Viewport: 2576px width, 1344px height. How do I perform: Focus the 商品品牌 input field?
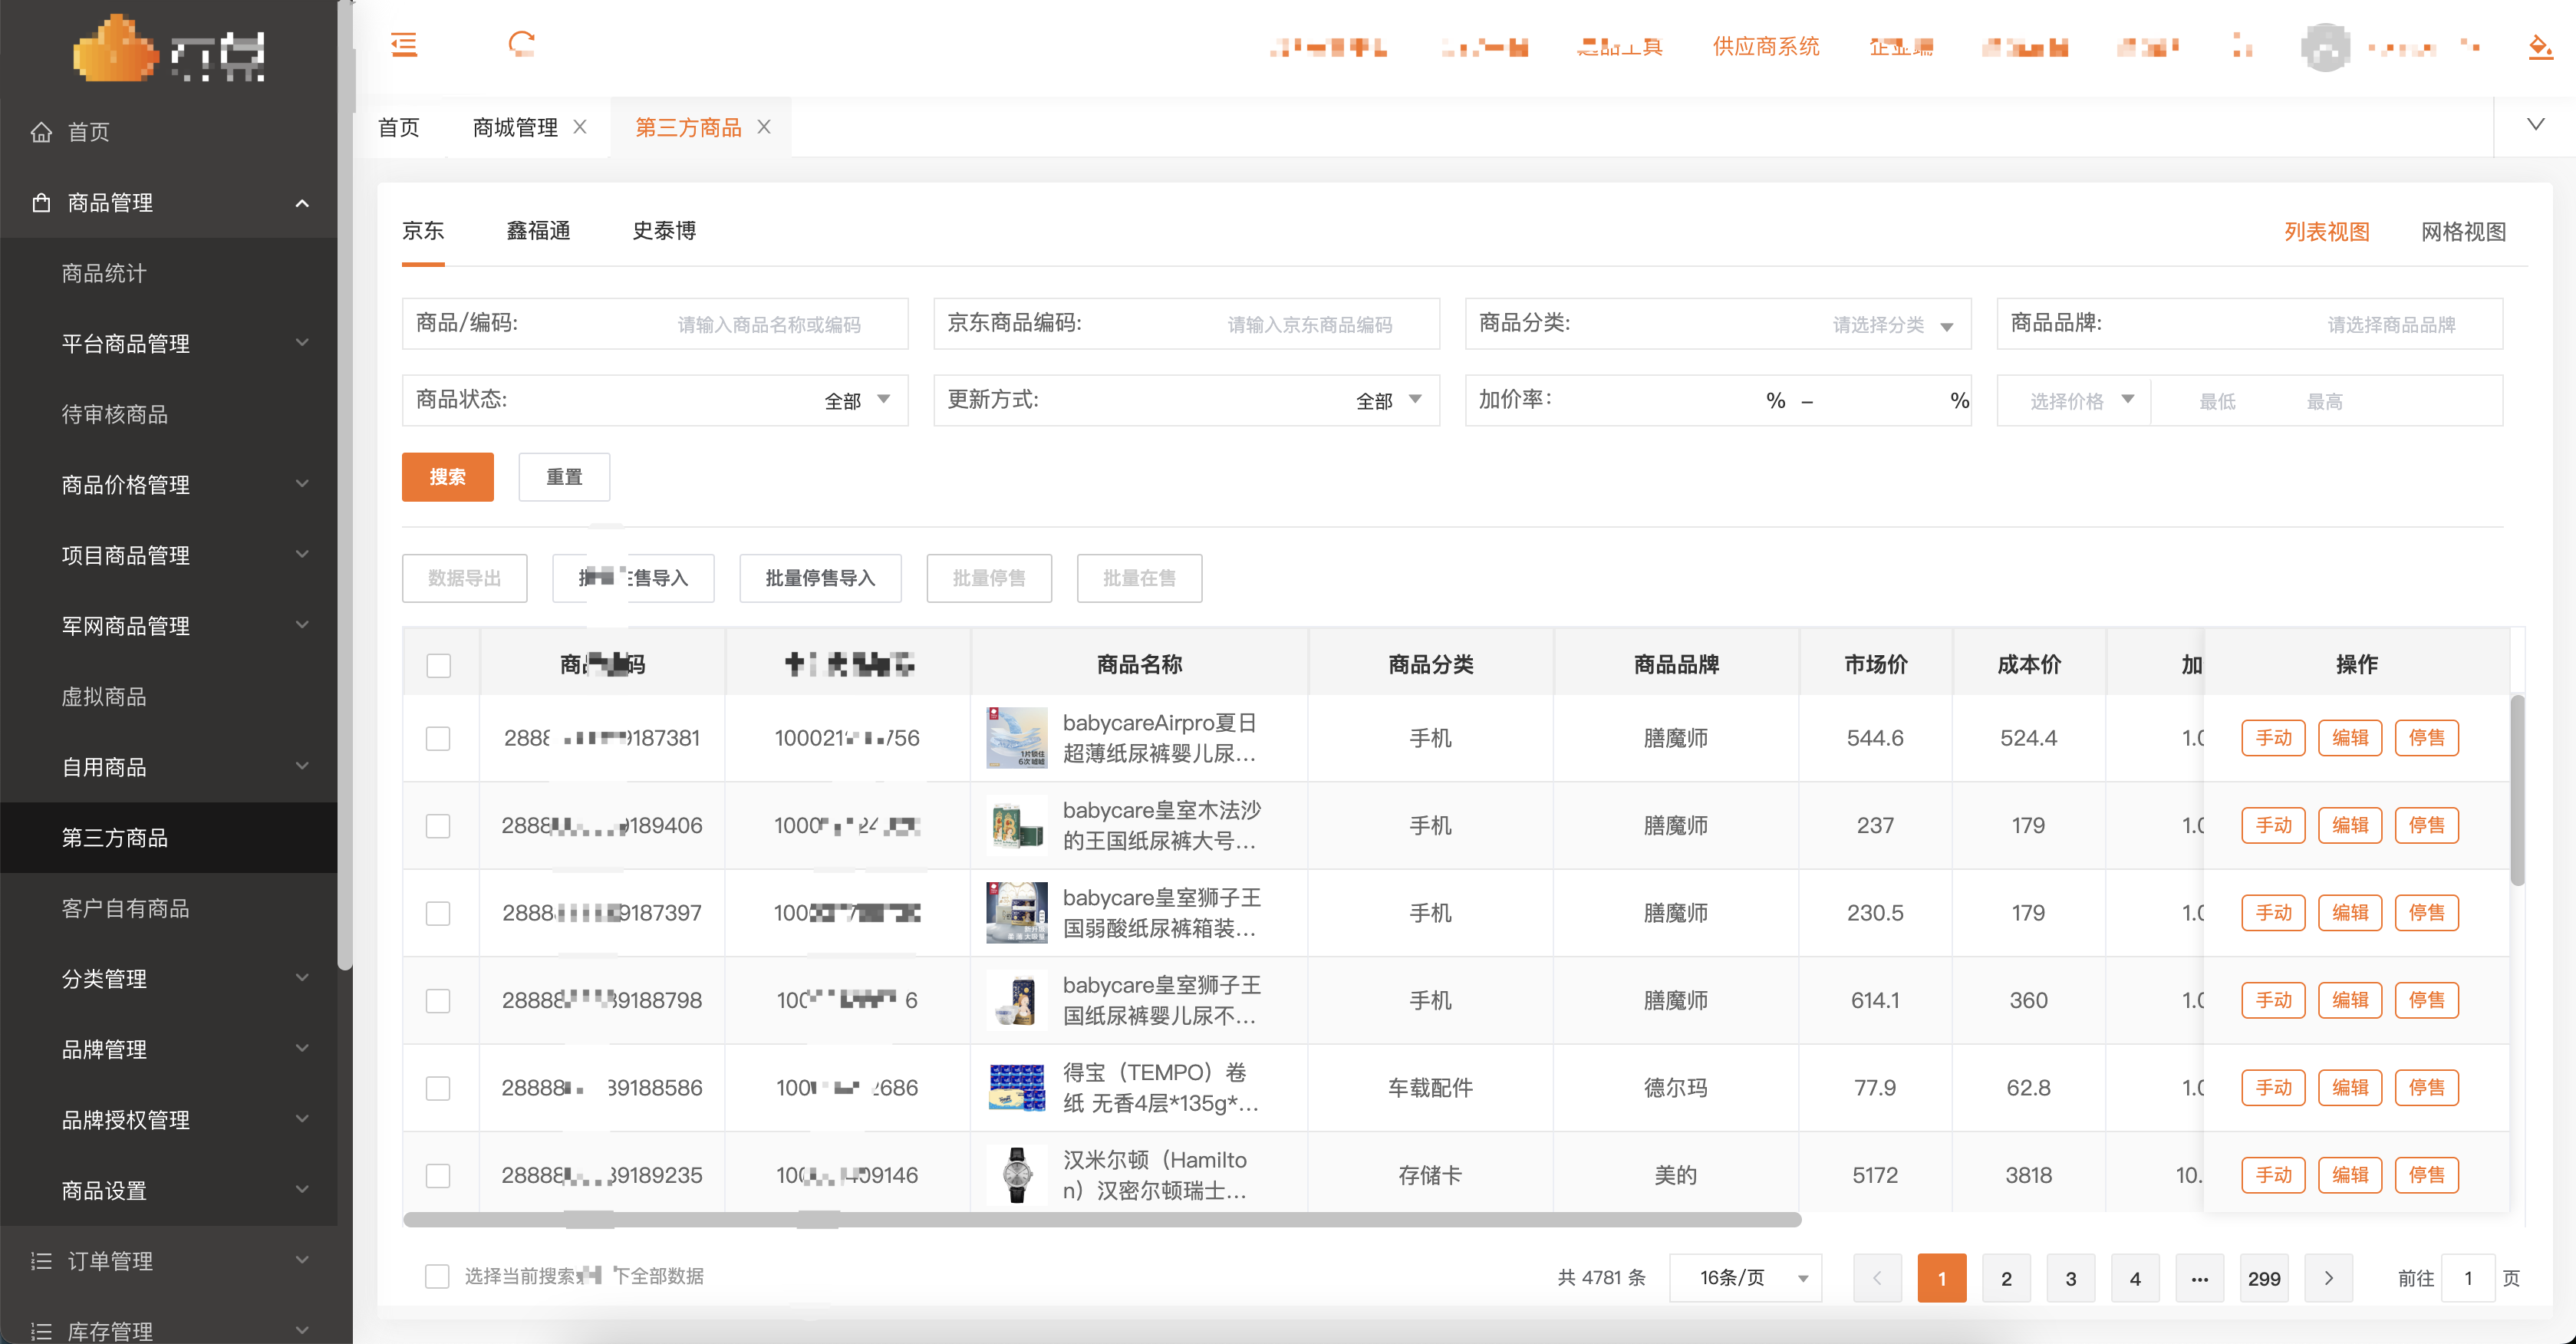(2250, 324)
